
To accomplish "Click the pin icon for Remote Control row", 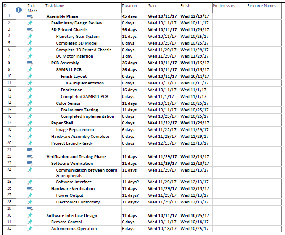I will (30, 222).
